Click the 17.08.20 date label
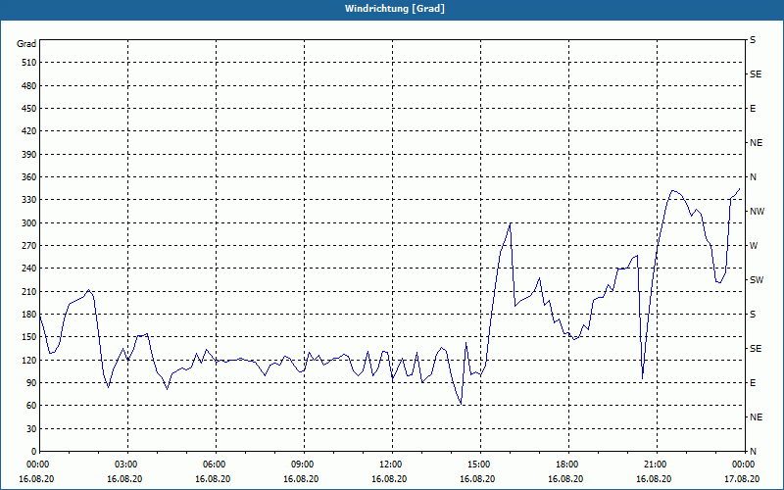Image resolution: width=784 pixels, height=490 pixels. click(742, 478)
